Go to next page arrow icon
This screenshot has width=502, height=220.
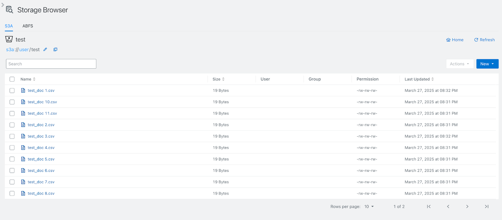tap(467, 207)
